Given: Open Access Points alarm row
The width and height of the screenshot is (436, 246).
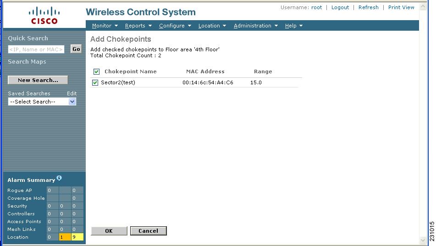Looking at the screenshot, I should (x=24, y=222).
